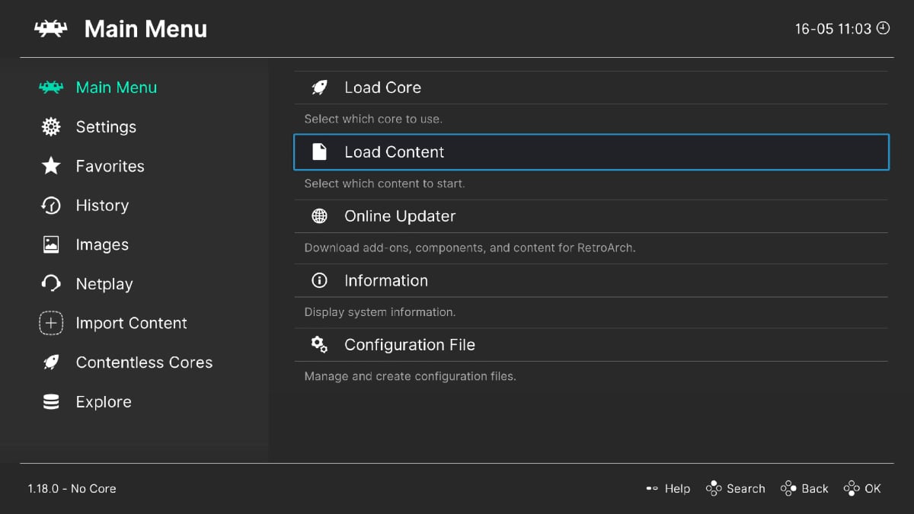Open the Load Content menu entry
The height and width of the screenshot is (514, 914).
pos(591,152)
